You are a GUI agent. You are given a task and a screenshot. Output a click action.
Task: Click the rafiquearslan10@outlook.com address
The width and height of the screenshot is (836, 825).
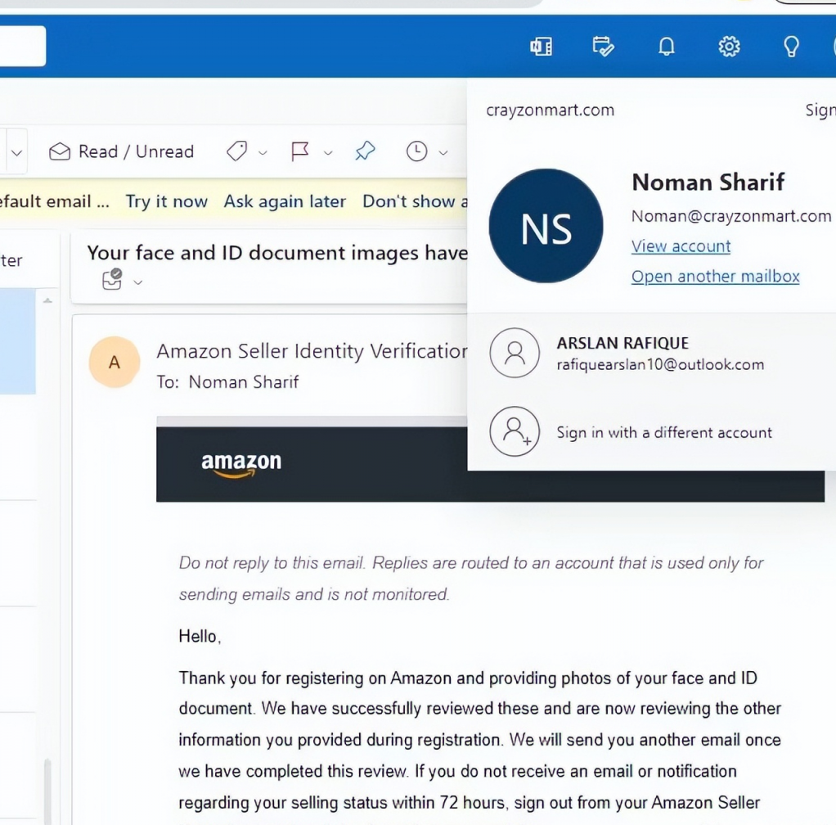point(661,364)
